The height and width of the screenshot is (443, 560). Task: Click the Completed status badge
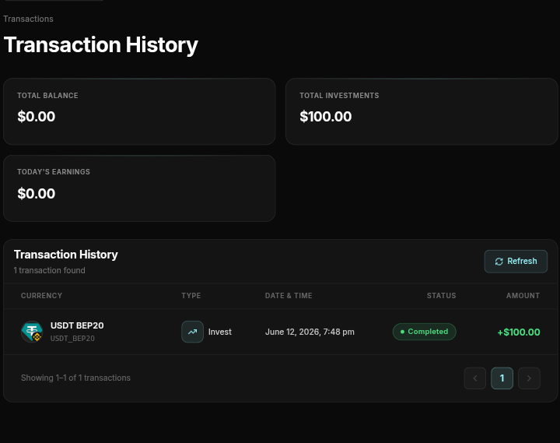click(x=425, y=332)
